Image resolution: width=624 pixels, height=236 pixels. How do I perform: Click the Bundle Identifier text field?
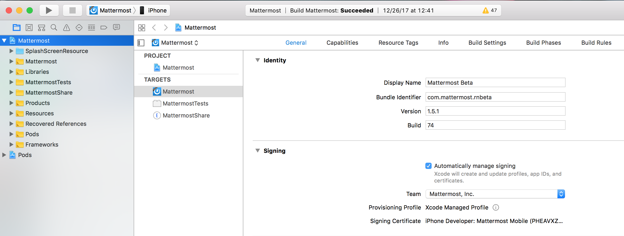click(x=495, y=97)
